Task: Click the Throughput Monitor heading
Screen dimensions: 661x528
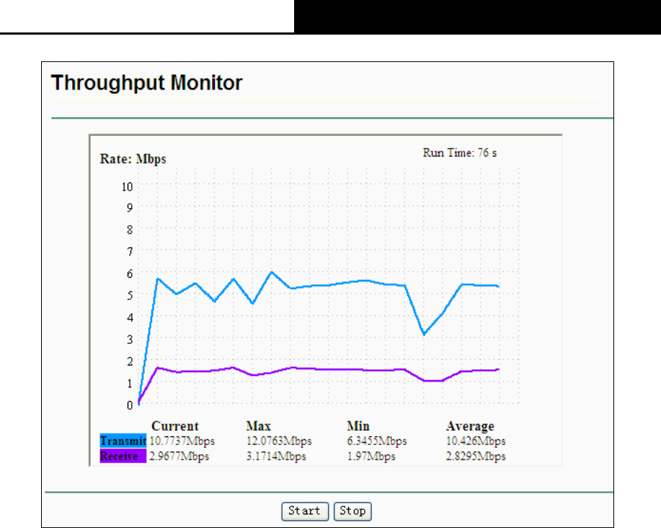Action: tap(147, 83)
